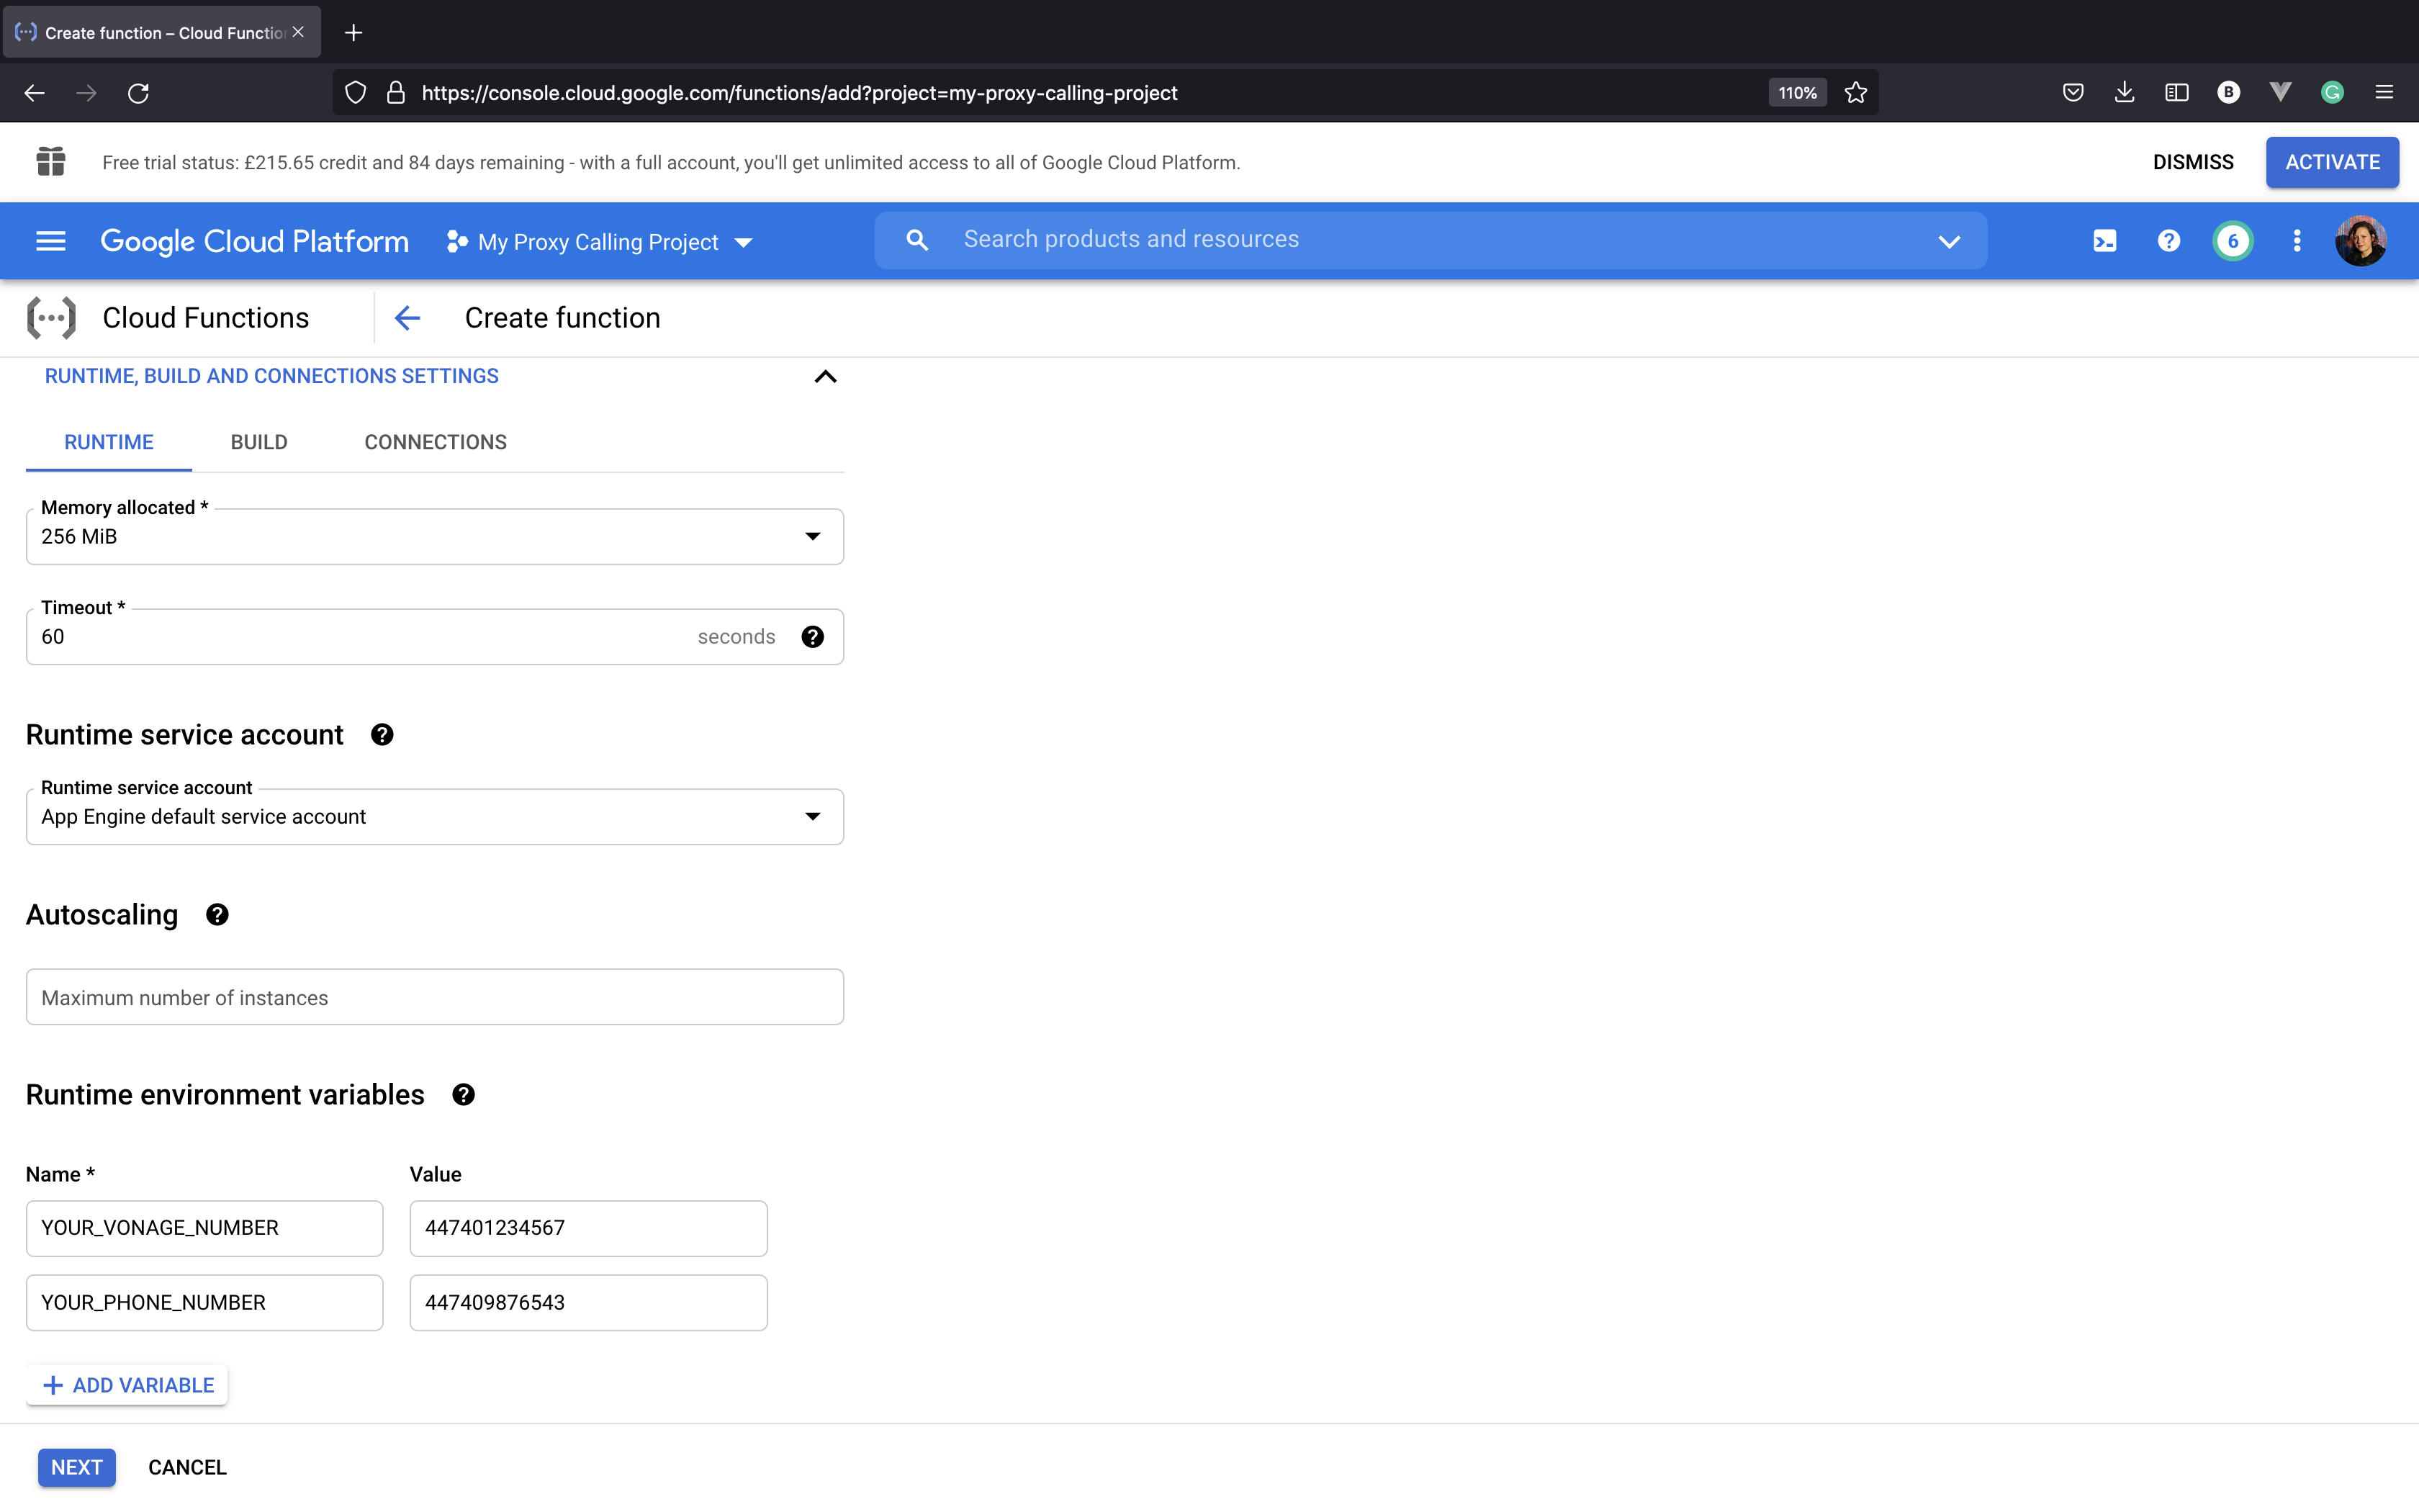Click the YOUR_PHONE_NUMBER name field
Image resolution: width=2419 pixels, height=1512 pixels.
(205, 1303)
